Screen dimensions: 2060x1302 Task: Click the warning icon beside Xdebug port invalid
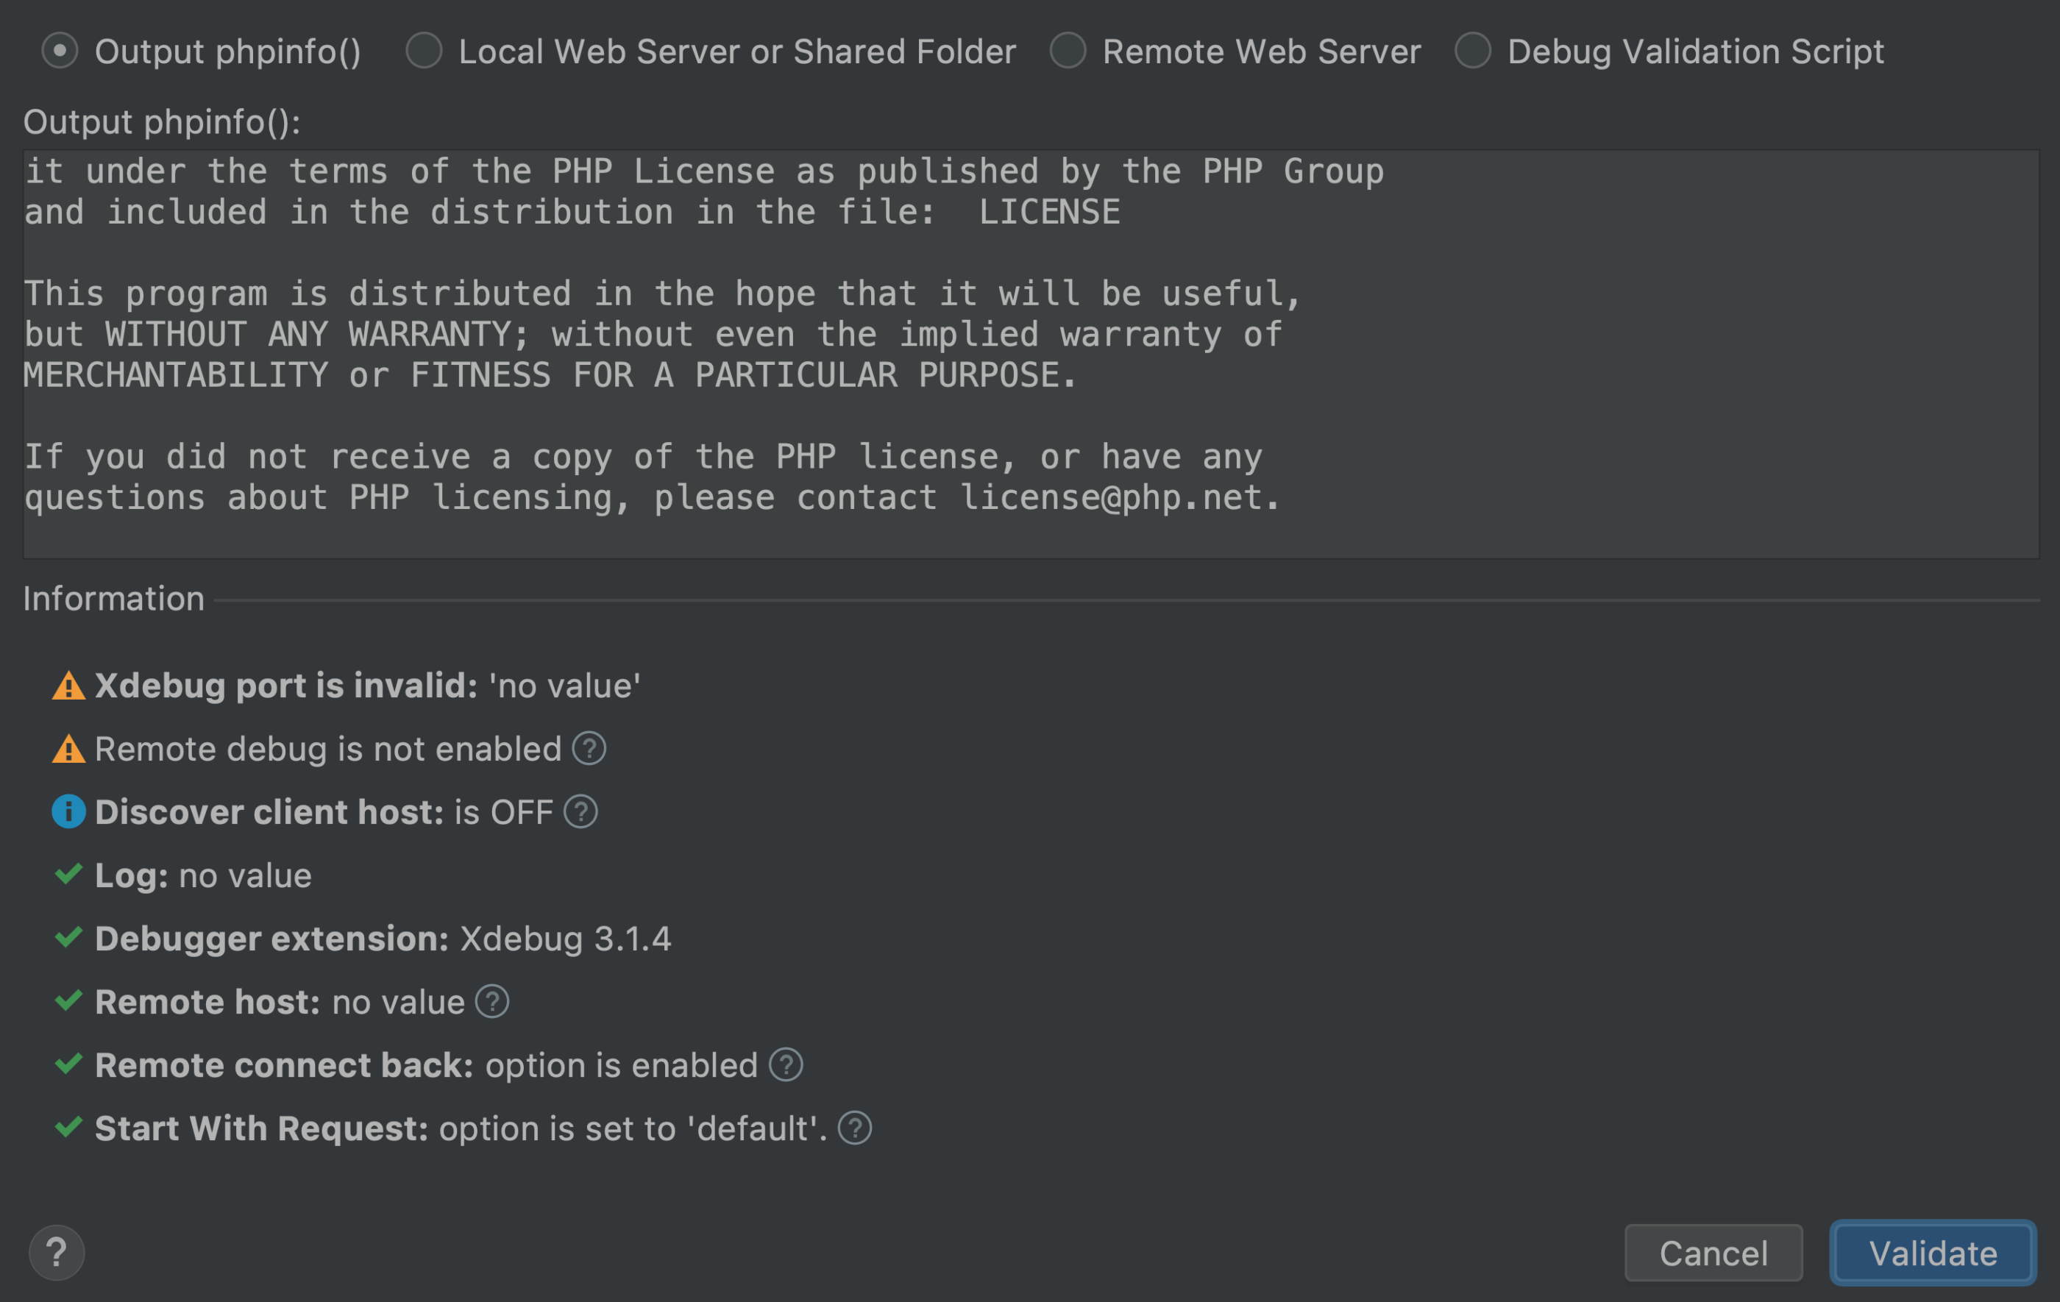(68, 686)
